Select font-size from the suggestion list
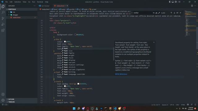This screenshot has width=198, height=111. click(87, 51)
